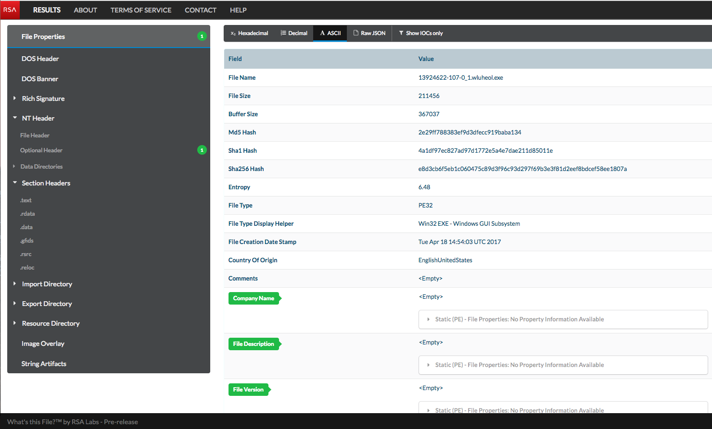Screen dimensions: 712x429
Task: Open the Sha256 Hash value link
Action: point(522,169)
